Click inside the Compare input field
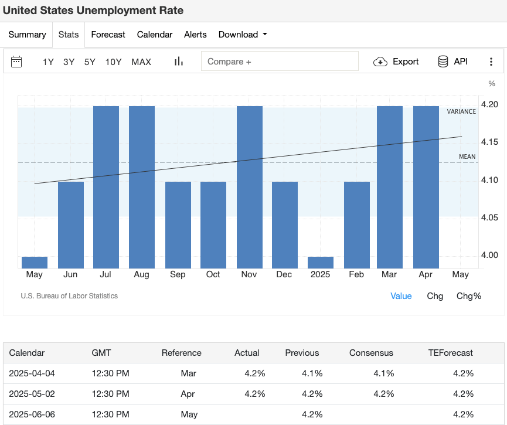 280,61
